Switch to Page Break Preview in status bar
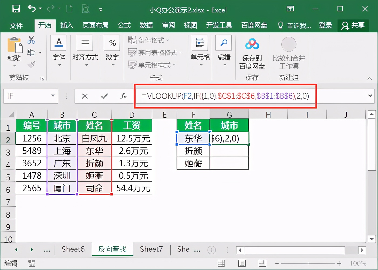The image size is (378, 270). point(262,263)
